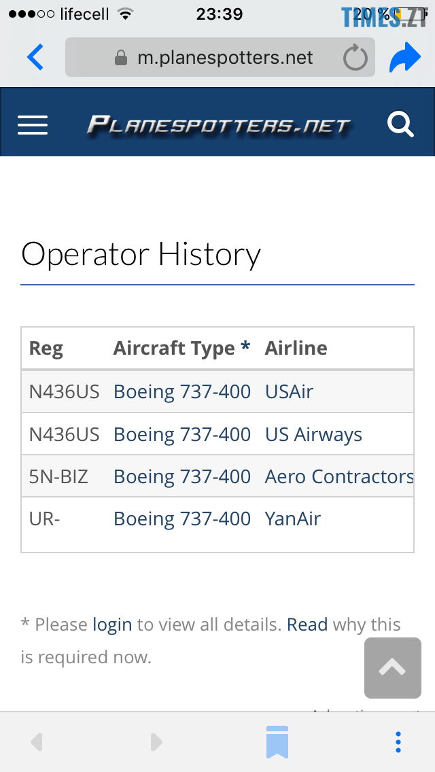Open the login link
Viewport: 435px width, 772px height.
[x=112, y=625]
